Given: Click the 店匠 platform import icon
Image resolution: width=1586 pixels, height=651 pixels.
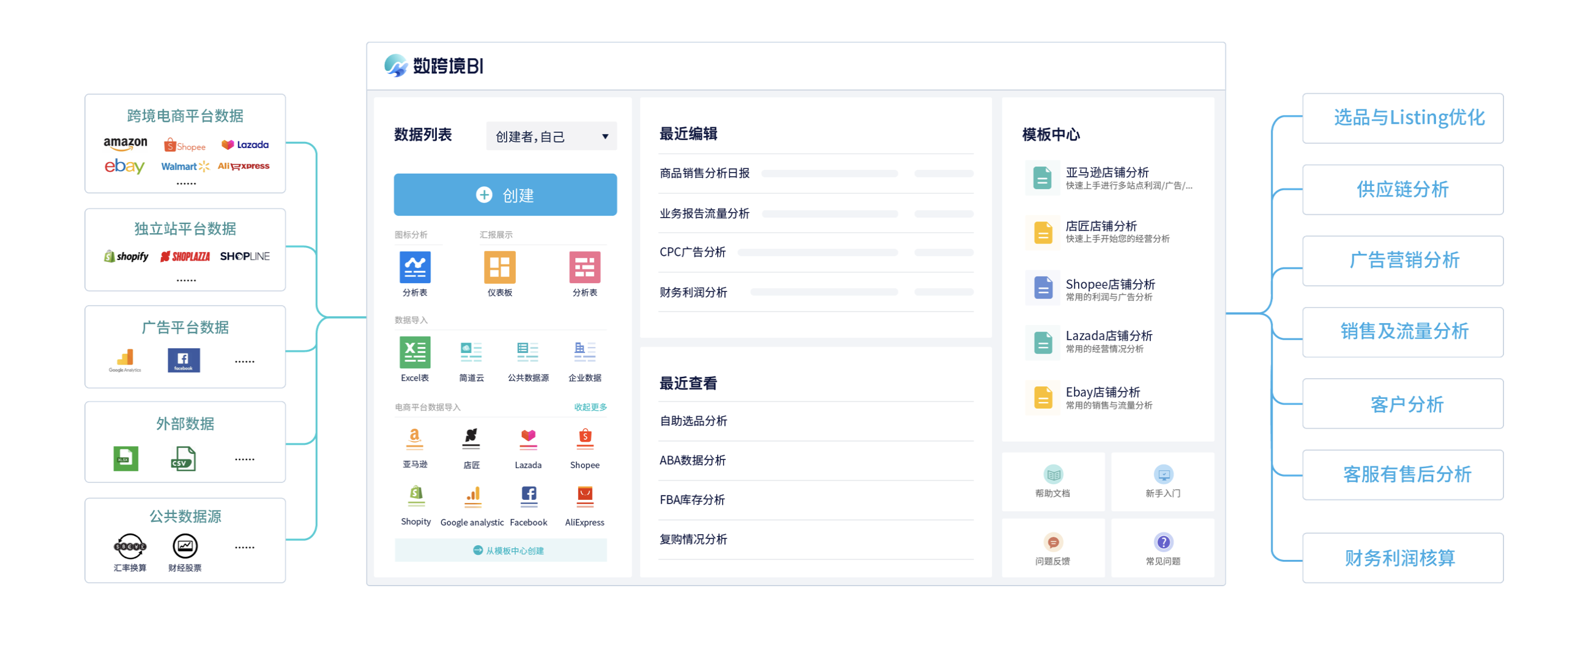Looking at the screenshot, I should (x=472, y=439).
